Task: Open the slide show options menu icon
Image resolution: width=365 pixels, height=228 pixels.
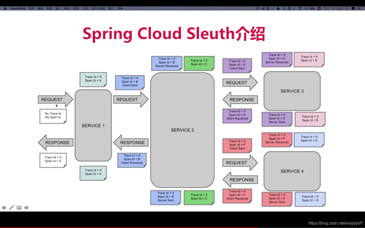Action: tap(19, 208)
